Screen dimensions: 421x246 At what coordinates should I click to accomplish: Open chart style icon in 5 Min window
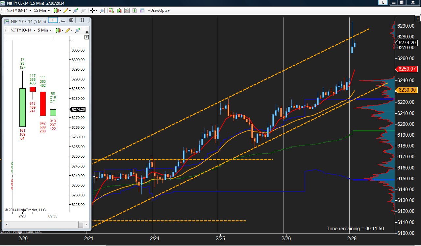pyautogui.click(x=58, y=30)
